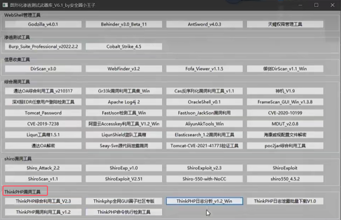Open plain ShiroExploit button
341x220 pixels.
pos(285,168)
